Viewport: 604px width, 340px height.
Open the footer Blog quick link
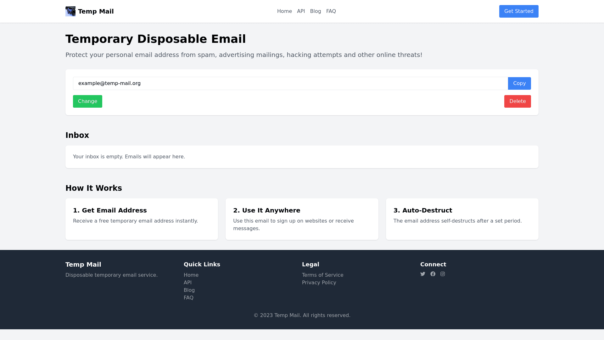189,290
